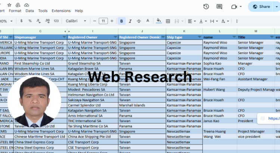
Task: Open merge cells dropdown arrow
Action: pyautogui.click(x=182, y=21)
